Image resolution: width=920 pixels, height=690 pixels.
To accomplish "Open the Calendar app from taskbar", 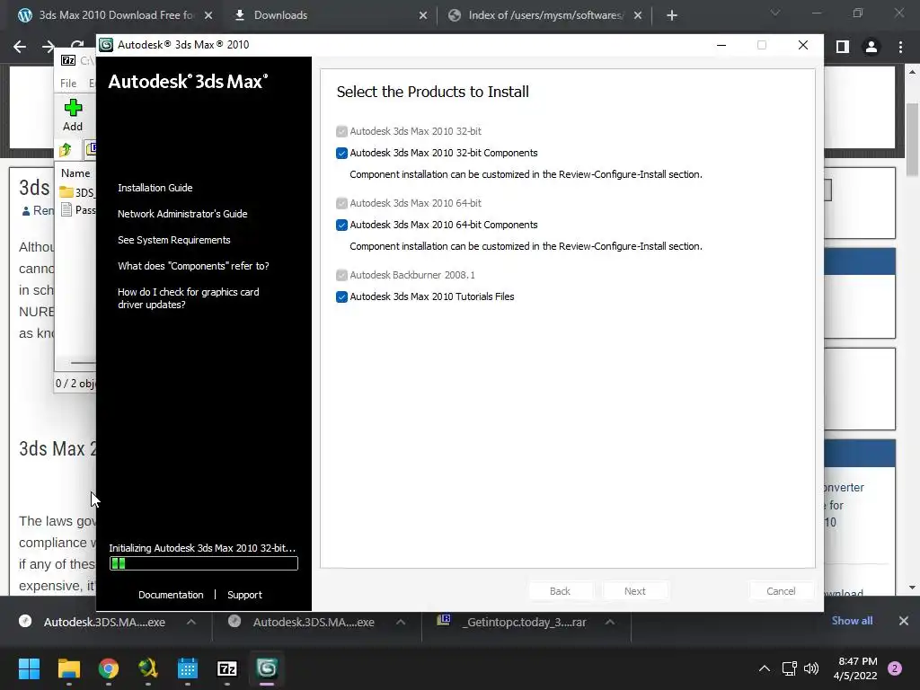I will coord(188,668).
